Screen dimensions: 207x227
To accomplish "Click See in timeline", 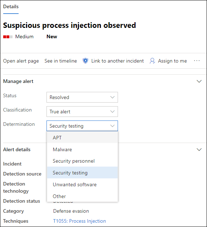I will (61, 61).
